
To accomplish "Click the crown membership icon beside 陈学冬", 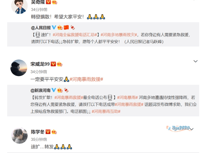I will pyautogui.click(x=54, y=132).
